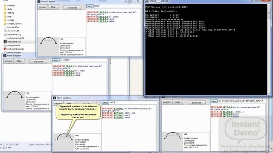
Task: Click the '21.01.2012 3:24' date in Explorer details
Action: click(10, 144)
